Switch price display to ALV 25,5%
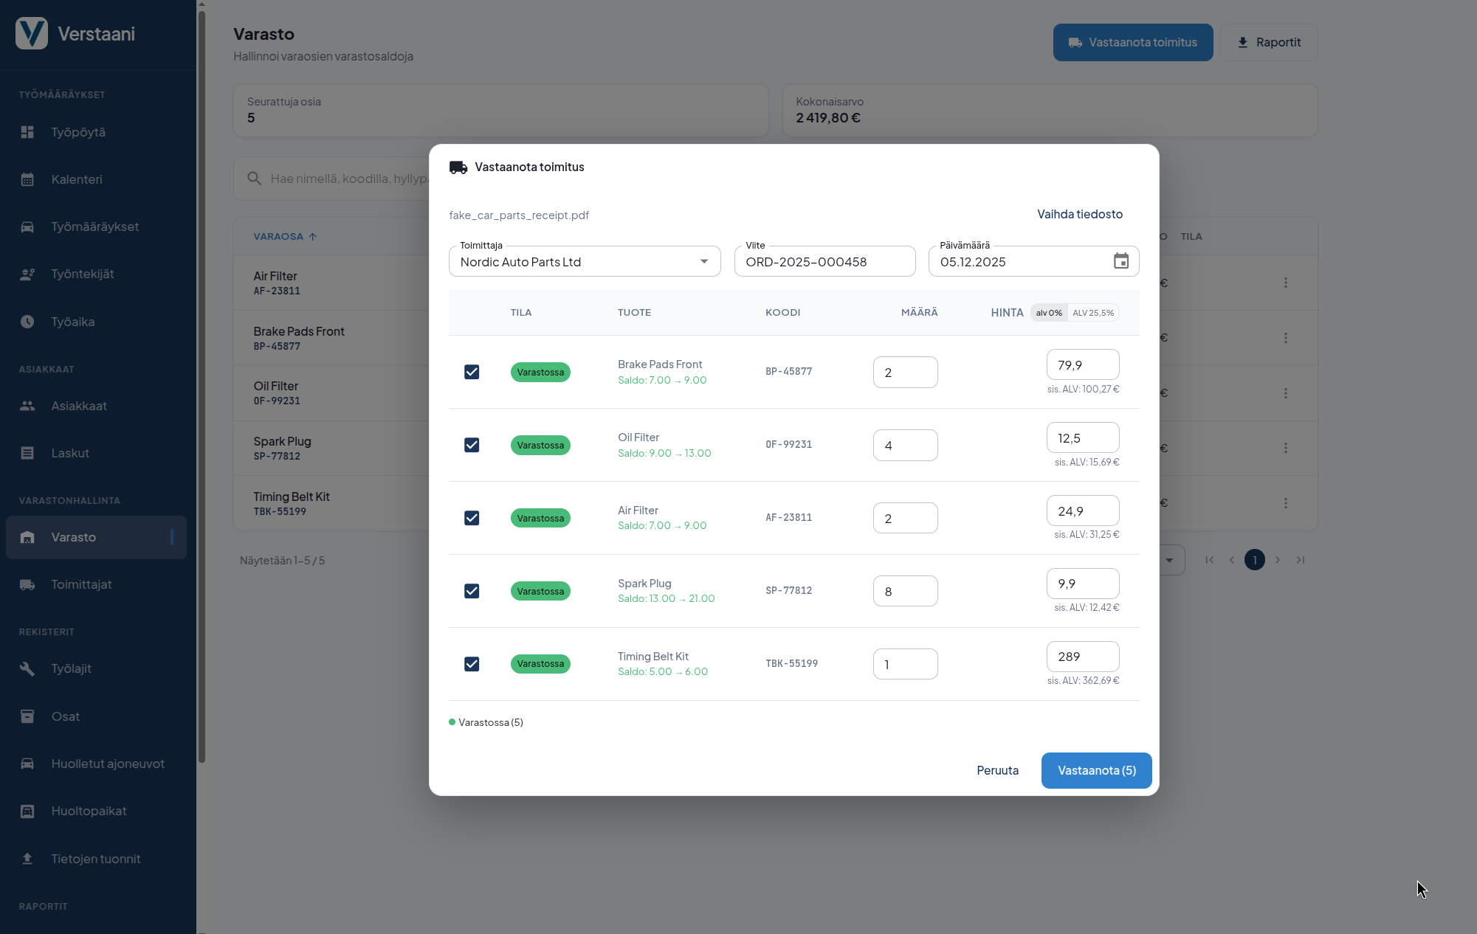The image size is (1477, 934). pos(1092,313)
